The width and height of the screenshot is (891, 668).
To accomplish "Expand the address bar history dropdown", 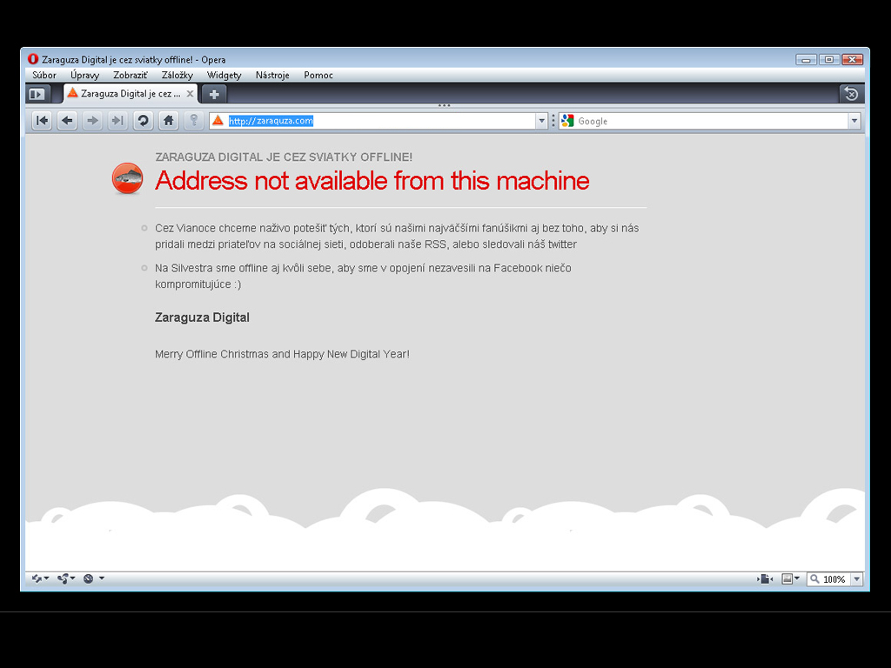I will (541, 120).
